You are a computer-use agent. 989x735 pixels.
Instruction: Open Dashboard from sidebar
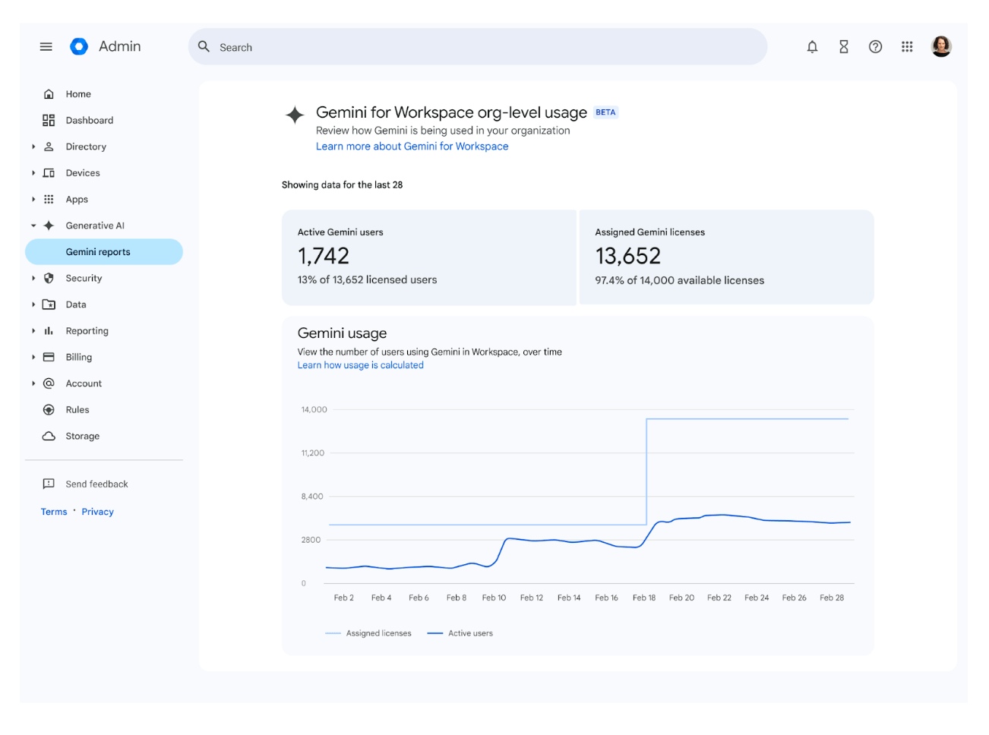pyautogui.click(x=90, y=120)
